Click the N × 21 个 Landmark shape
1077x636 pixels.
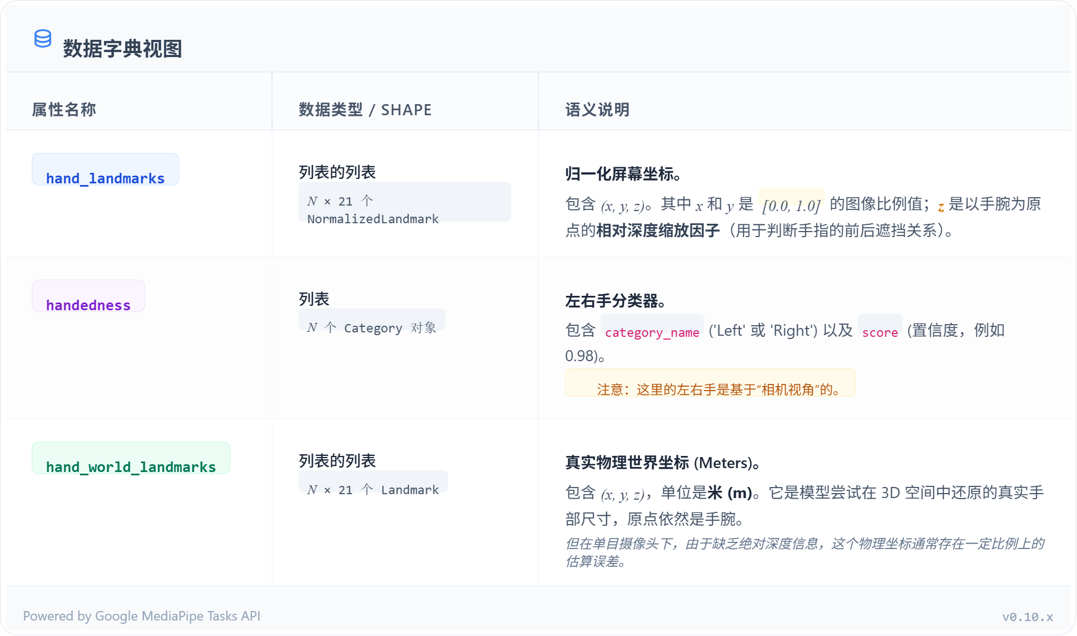(x=373, y=482)
